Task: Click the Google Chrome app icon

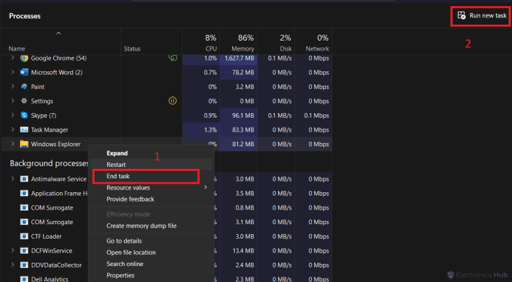Action: 24,59
